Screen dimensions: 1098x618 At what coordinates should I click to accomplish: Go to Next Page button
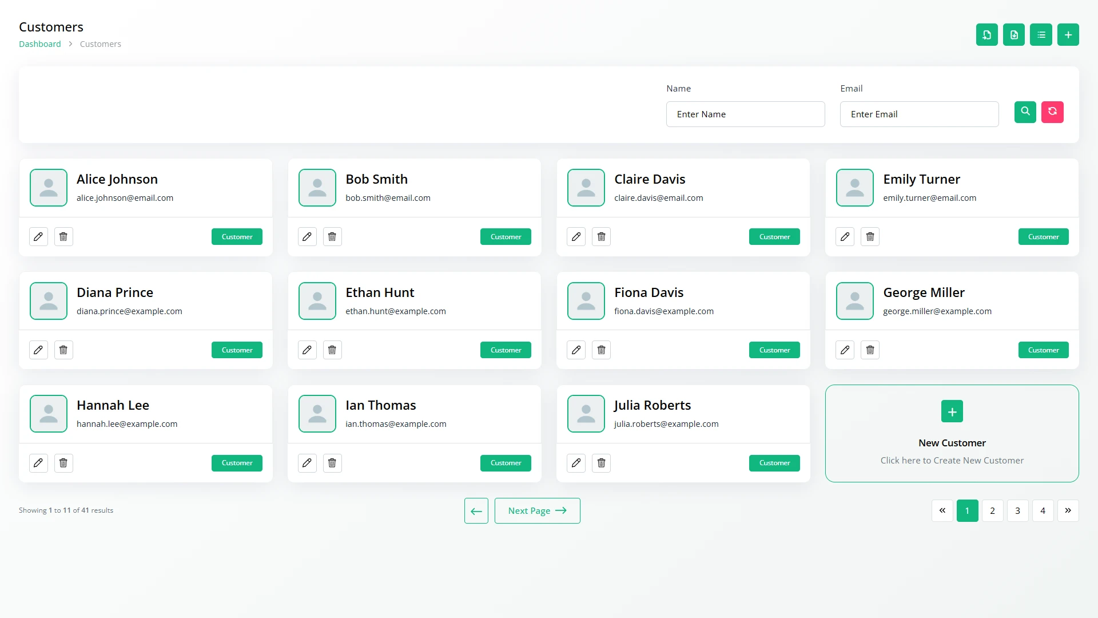[537, 510]
